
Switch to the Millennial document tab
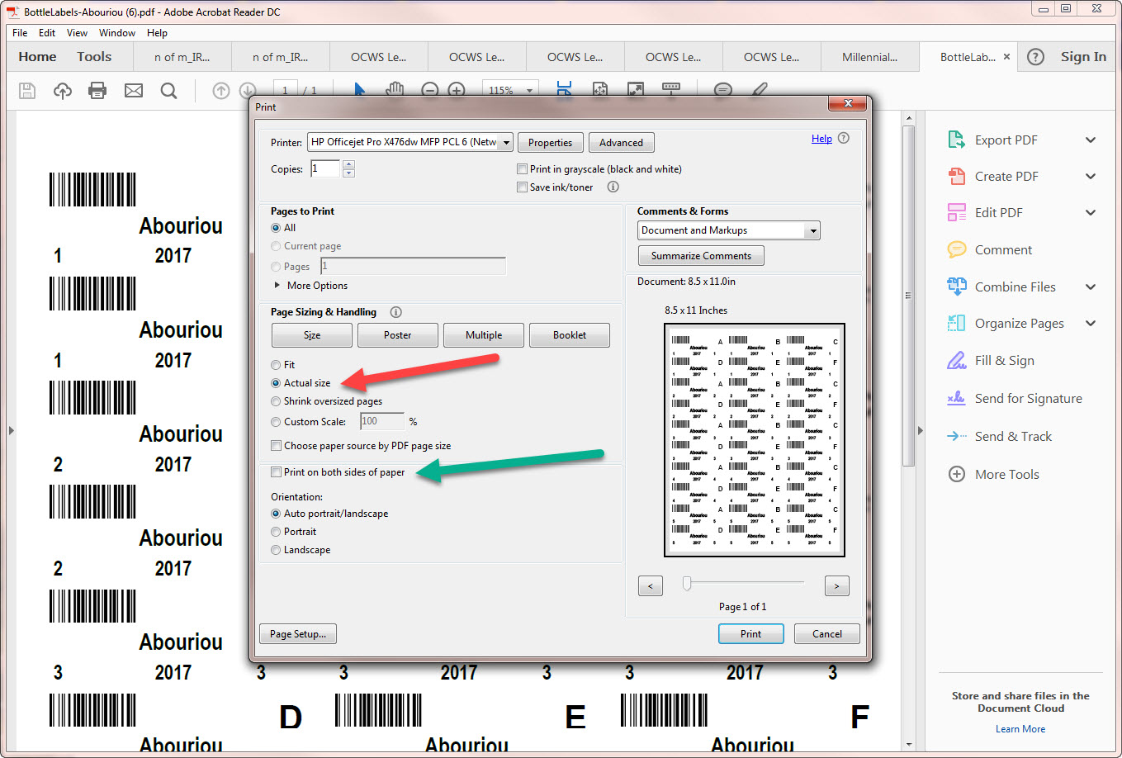[x=869, y=57]
